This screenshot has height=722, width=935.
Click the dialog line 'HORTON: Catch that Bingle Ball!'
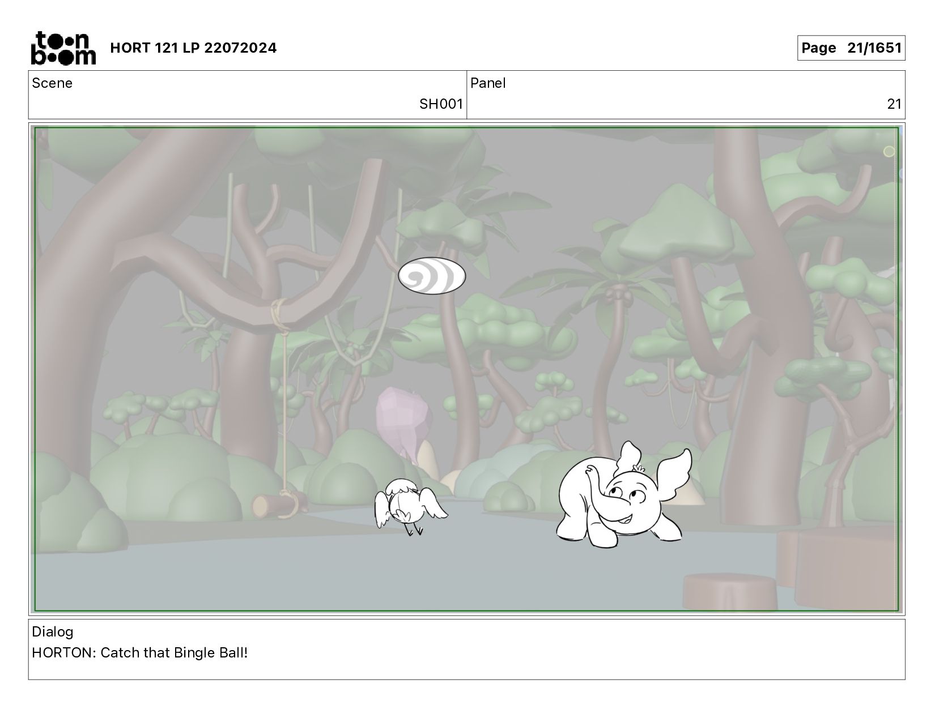click(140, 653)
